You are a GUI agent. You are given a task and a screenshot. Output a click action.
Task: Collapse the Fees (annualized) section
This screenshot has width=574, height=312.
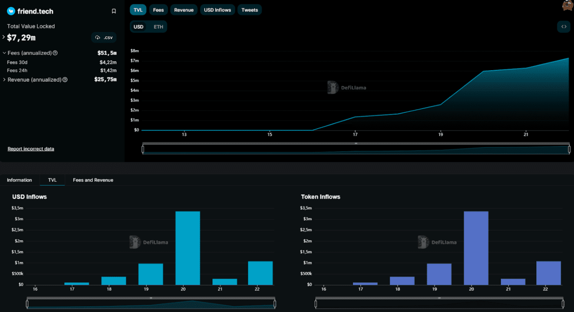tap(4, 53)
